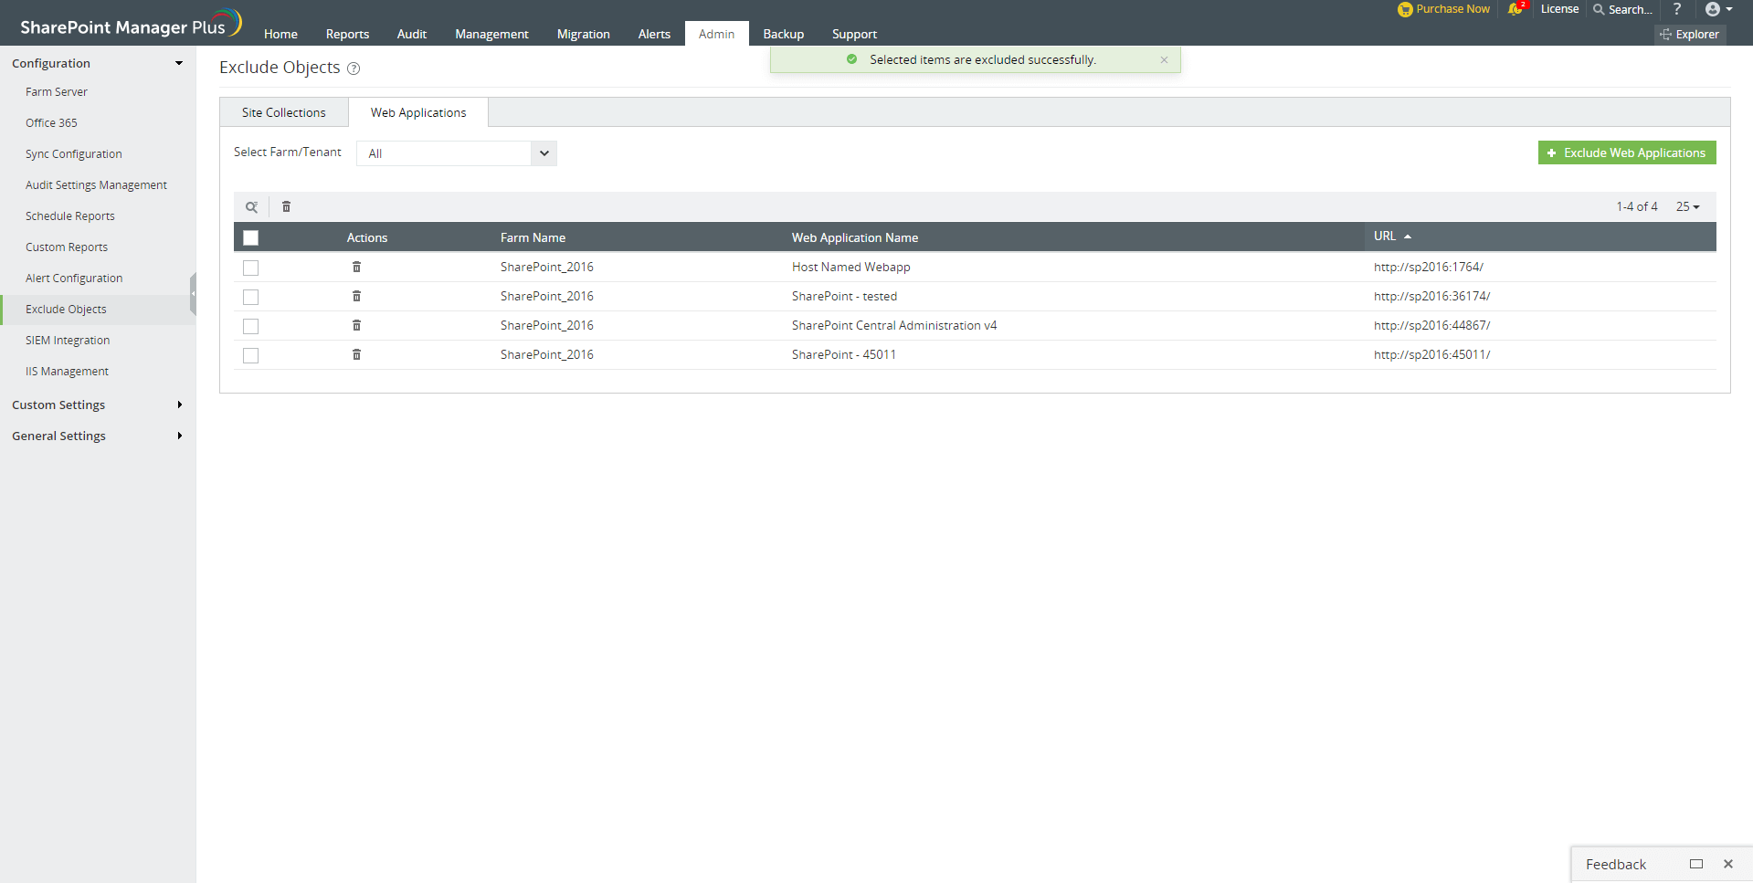The width and height of the screenshot is (1753, 883).
Task: Switch to the Site Collections tab
Action: click(x=284, y=112)
